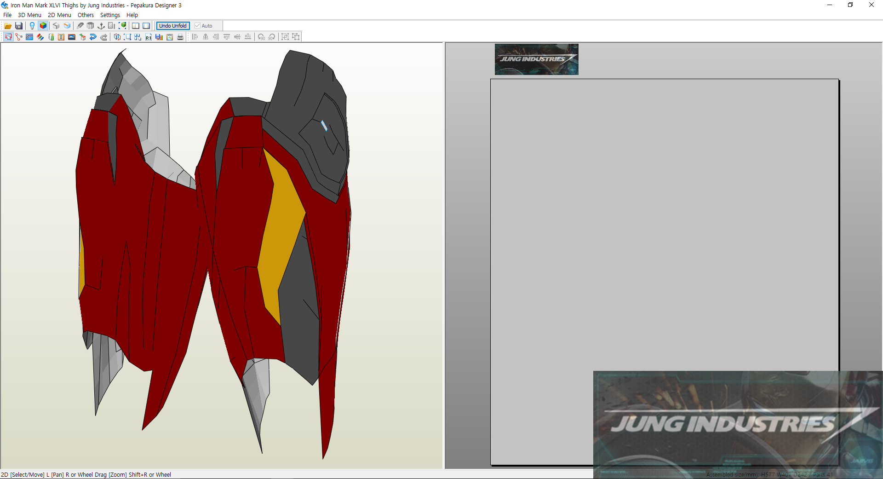Print with the printer icon
This screenshot has width=883, height=479.
180,37
